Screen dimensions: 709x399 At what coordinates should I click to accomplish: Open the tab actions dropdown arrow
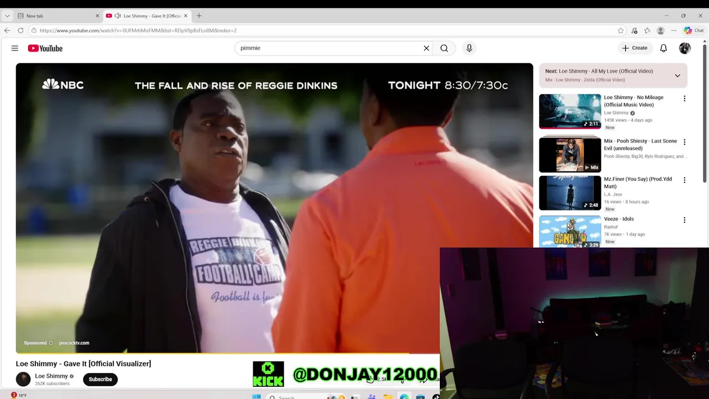click(7, 16)
